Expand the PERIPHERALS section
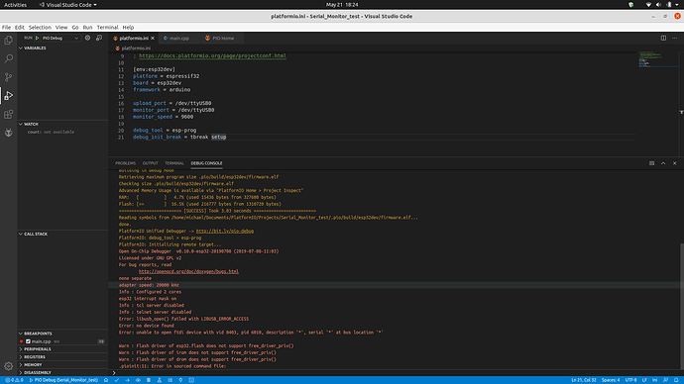This screenshot has height=384, width=684. click(62, 349)
